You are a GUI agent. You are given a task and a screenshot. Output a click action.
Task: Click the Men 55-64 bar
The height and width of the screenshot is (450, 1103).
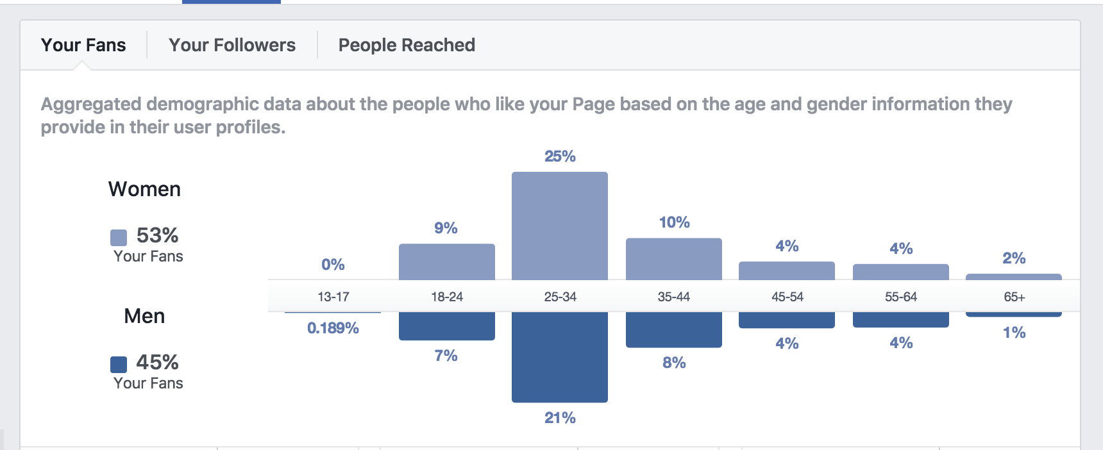(x=900, y=319)
